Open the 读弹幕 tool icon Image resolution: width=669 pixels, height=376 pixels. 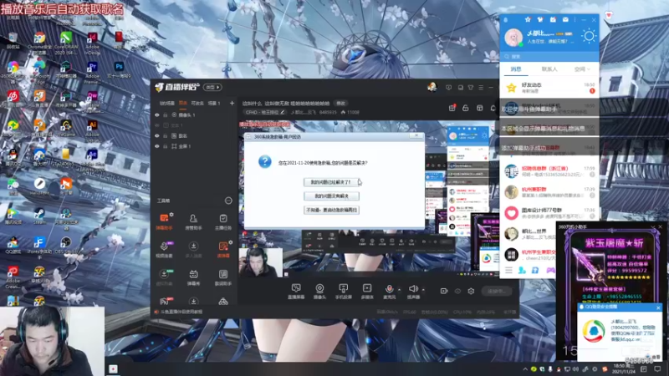click(222, 249)
